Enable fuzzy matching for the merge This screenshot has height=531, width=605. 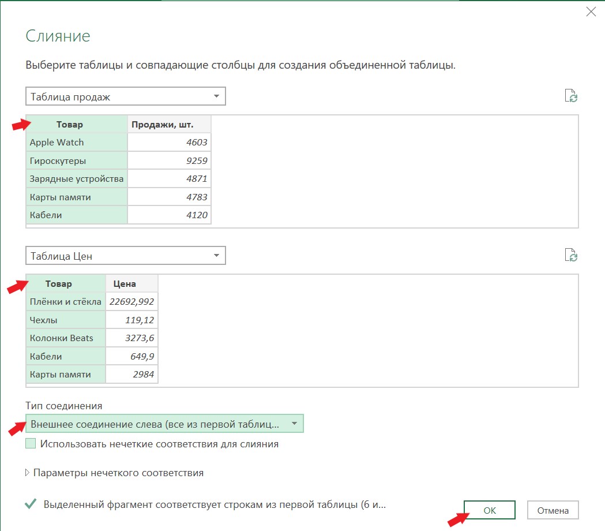(x=29, y=444)
